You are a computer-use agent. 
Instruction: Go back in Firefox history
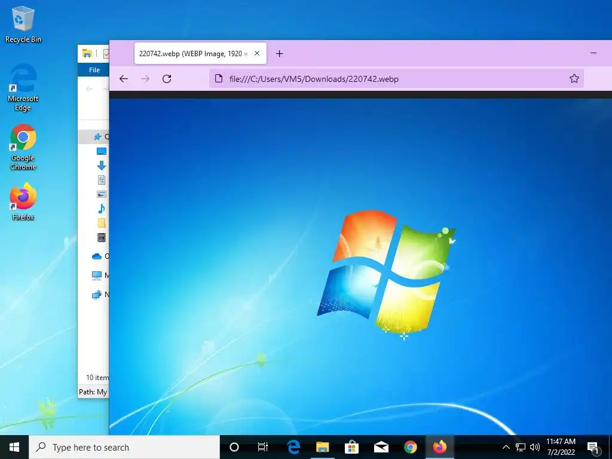click(124, 79)
